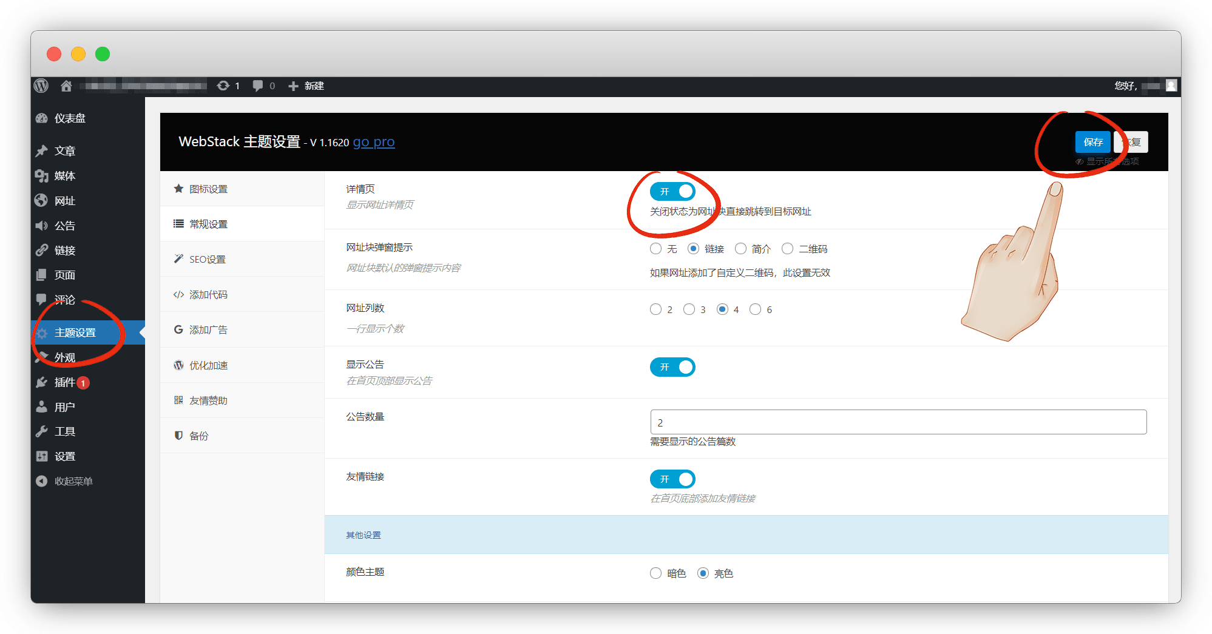Collapse the sidebar with 收起菜单
This screenshot has height=634, width=1212.
tap(73, 481)
